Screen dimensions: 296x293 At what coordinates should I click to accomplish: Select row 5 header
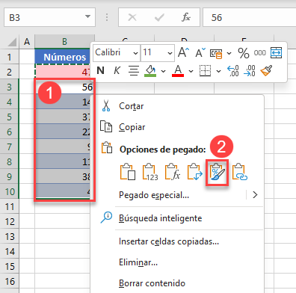9,117
